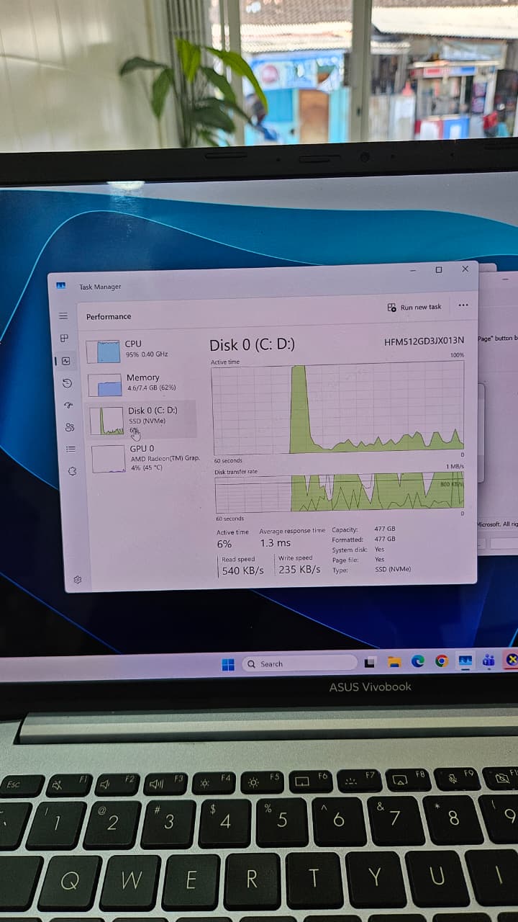Open the Task Manager hamburger navigation menu
The height and width of the screenshot is (922, 518).
63,316
